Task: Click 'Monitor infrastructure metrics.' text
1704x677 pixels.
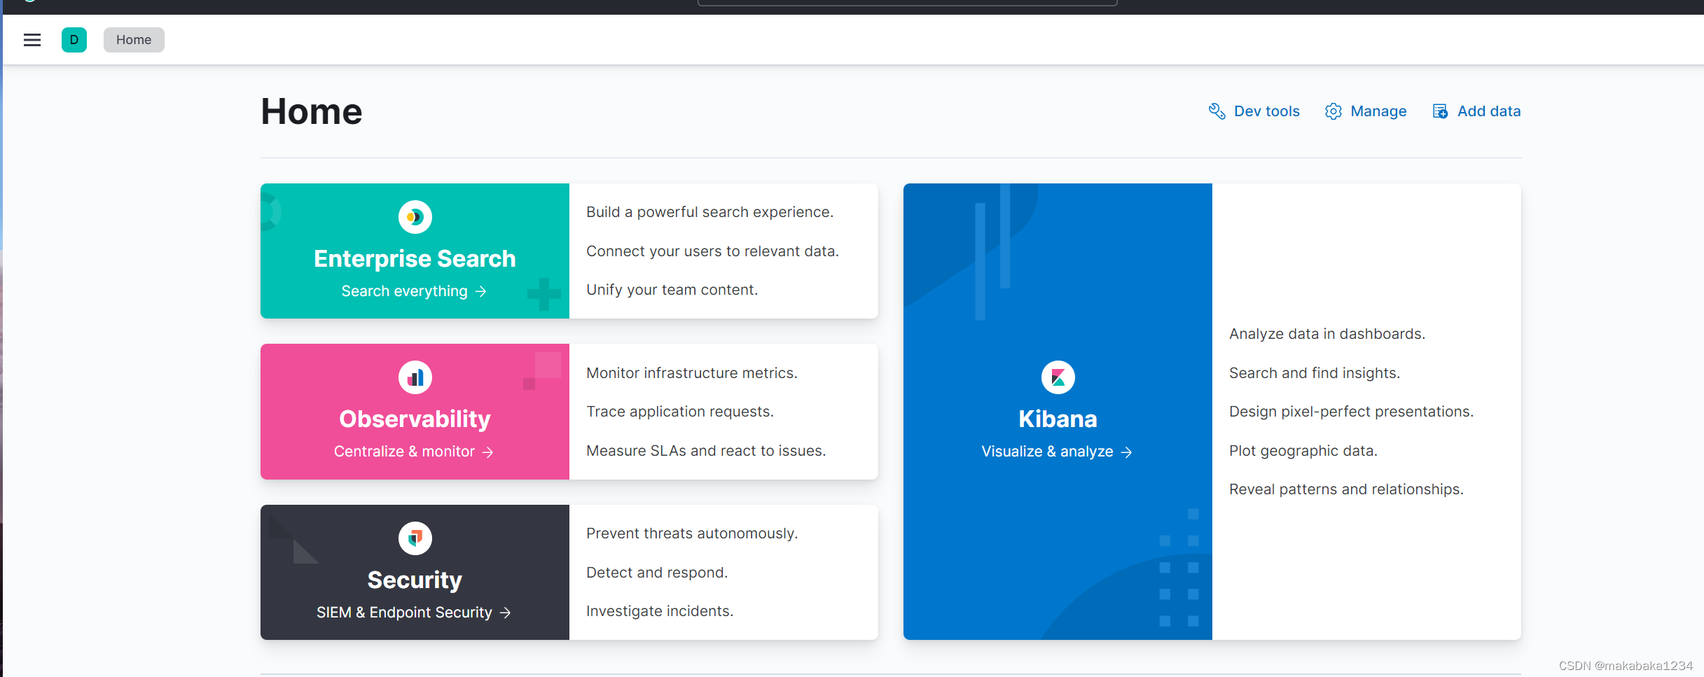Action: coord(692,373)
